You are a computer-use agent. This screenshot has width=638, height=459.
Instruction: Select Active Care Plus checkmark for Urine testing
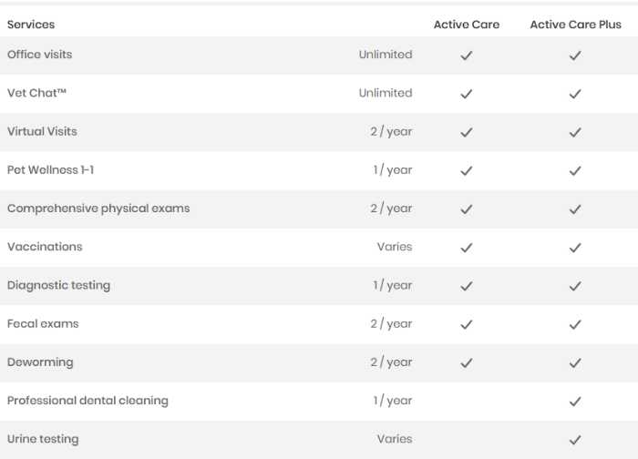575,440
